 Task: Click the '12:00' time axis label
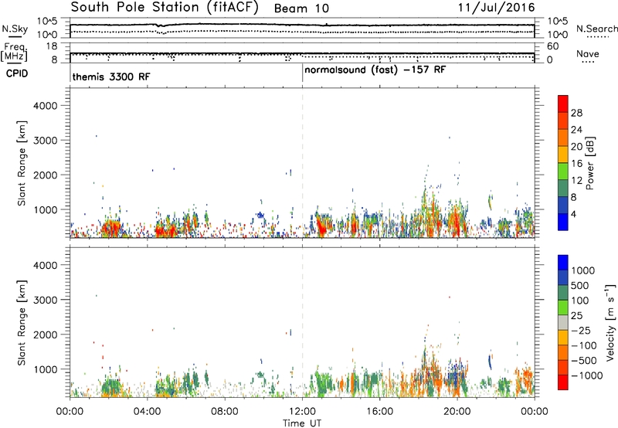tap(302, 412)
